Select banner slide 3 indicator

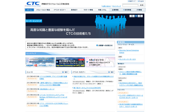click(x=136, y=16)
